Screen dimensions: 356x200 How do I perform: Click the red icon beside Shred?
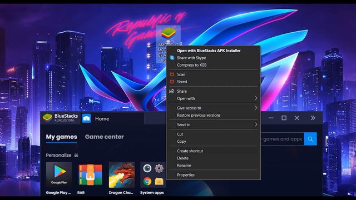coord(172,82)
